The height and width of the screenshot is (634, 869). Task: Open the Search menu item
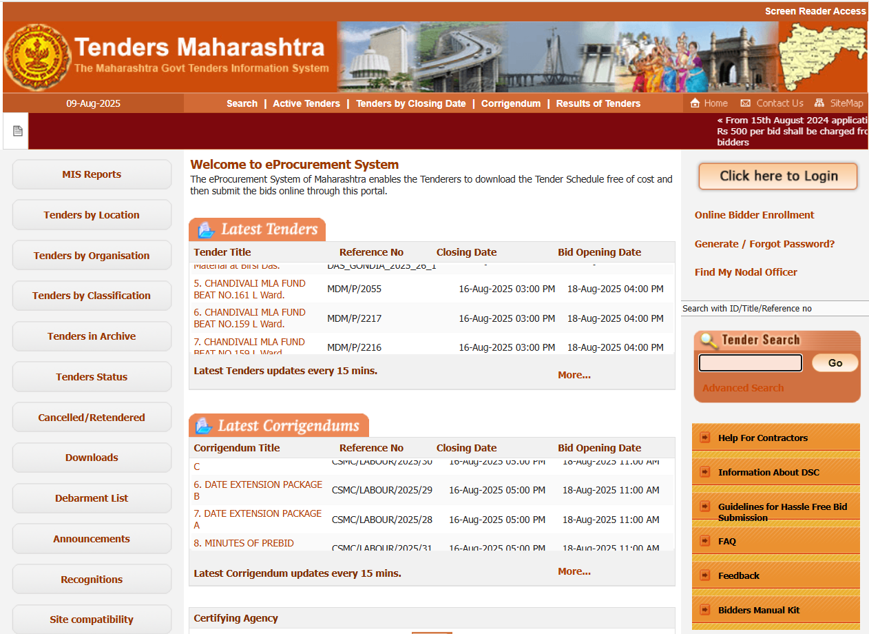(242, 103)
